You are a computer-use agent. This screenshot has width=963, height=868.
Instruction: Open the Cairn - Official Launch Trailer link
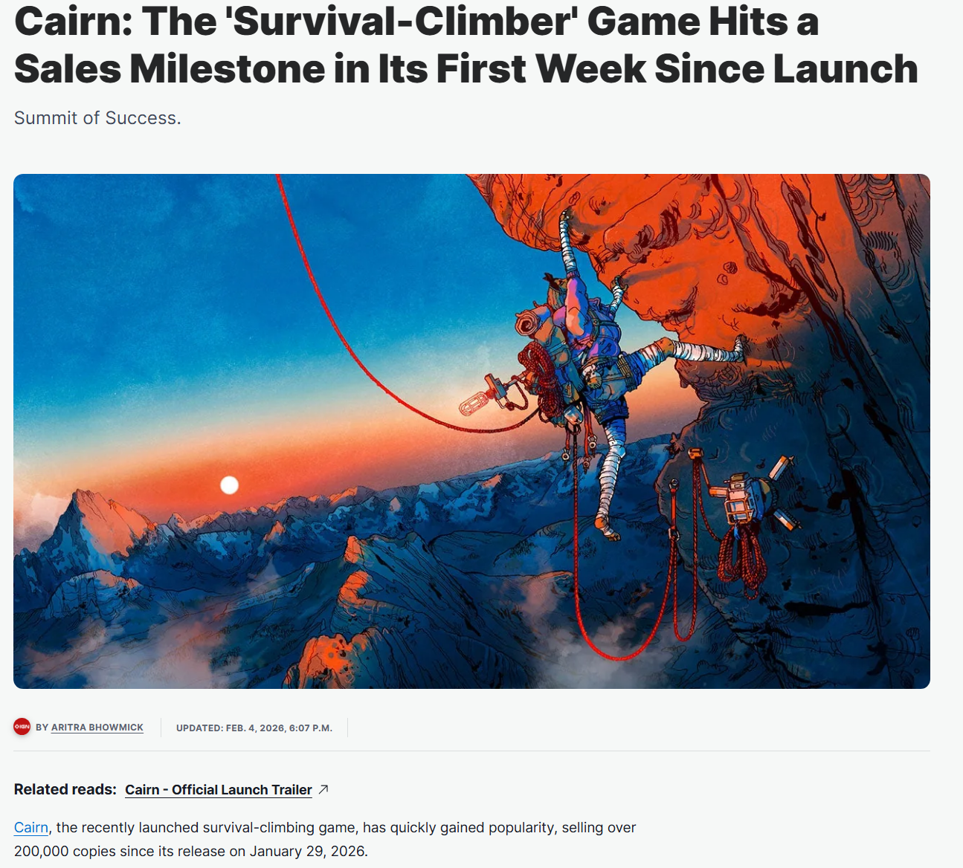219,790
